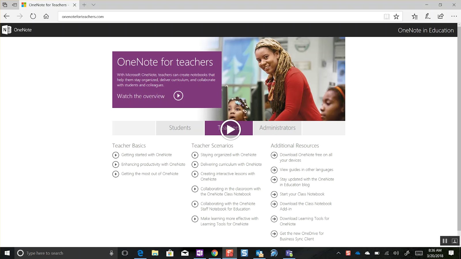Open a new tab with plus icon
Viewport: 461px width, 259px height.
[x=84, y=5]
